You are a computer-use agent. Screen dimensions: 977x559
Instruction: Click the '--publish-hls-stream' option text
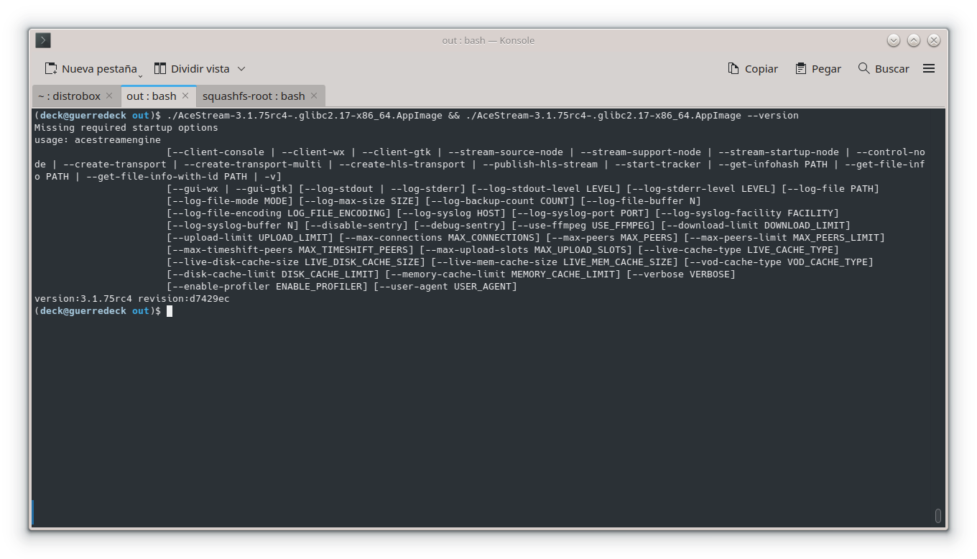click(x=540, y=165)
